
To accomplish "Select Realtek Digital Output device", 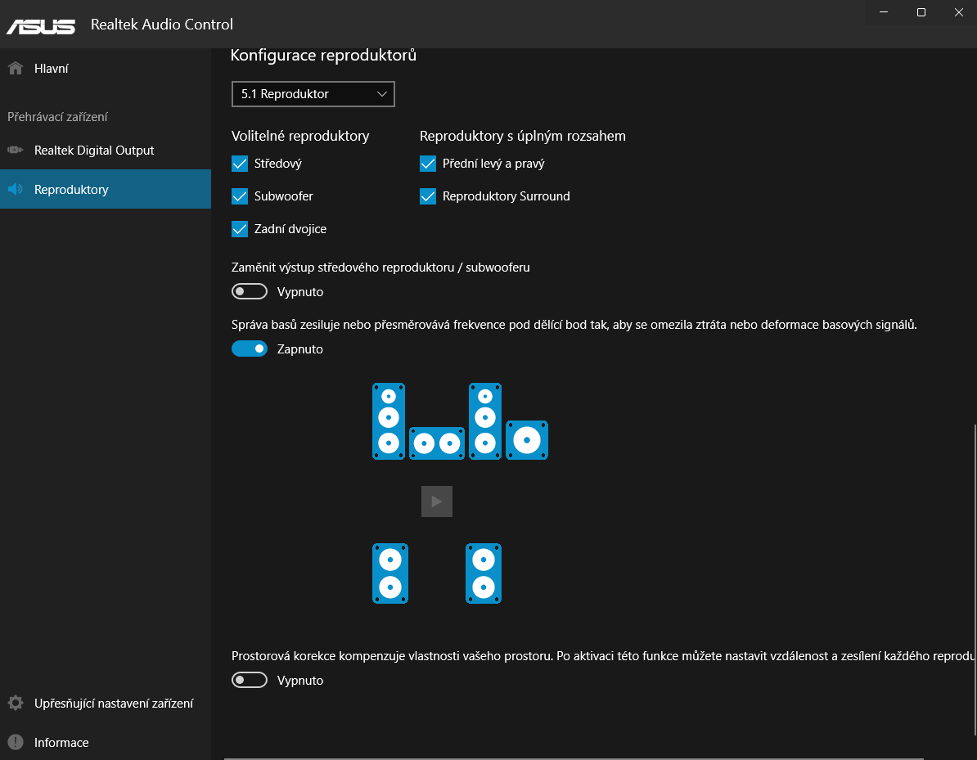I will [93, 151].
